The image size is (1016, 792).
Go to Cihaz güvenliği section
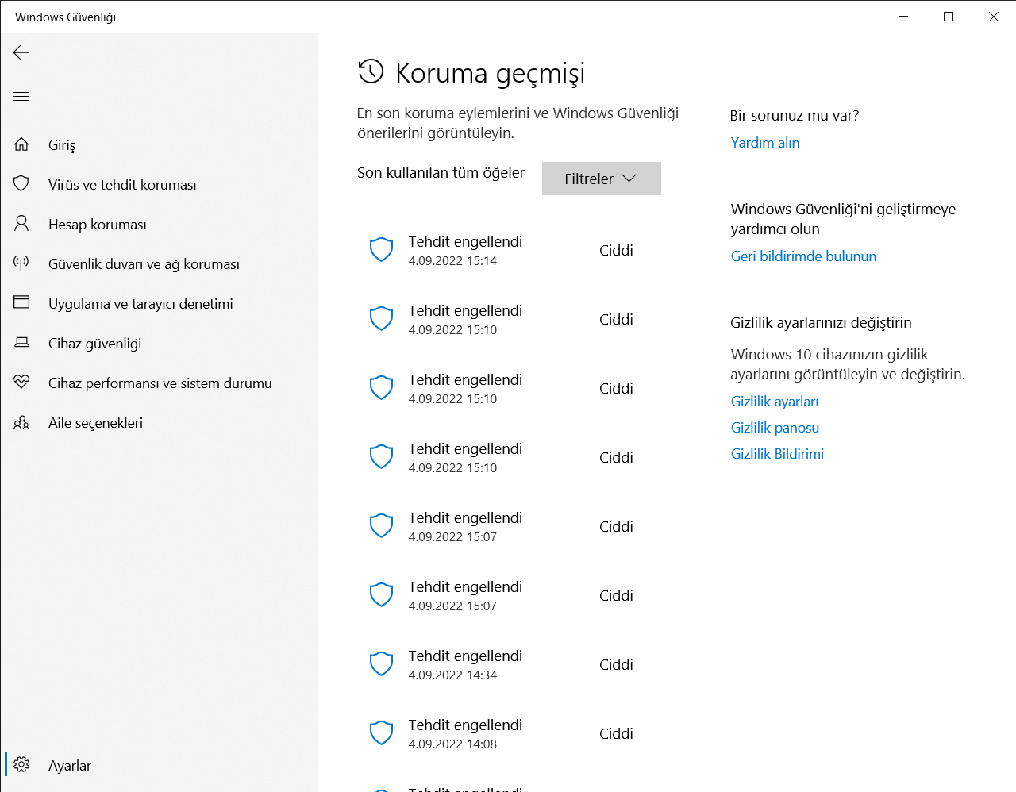click(94, 344)
